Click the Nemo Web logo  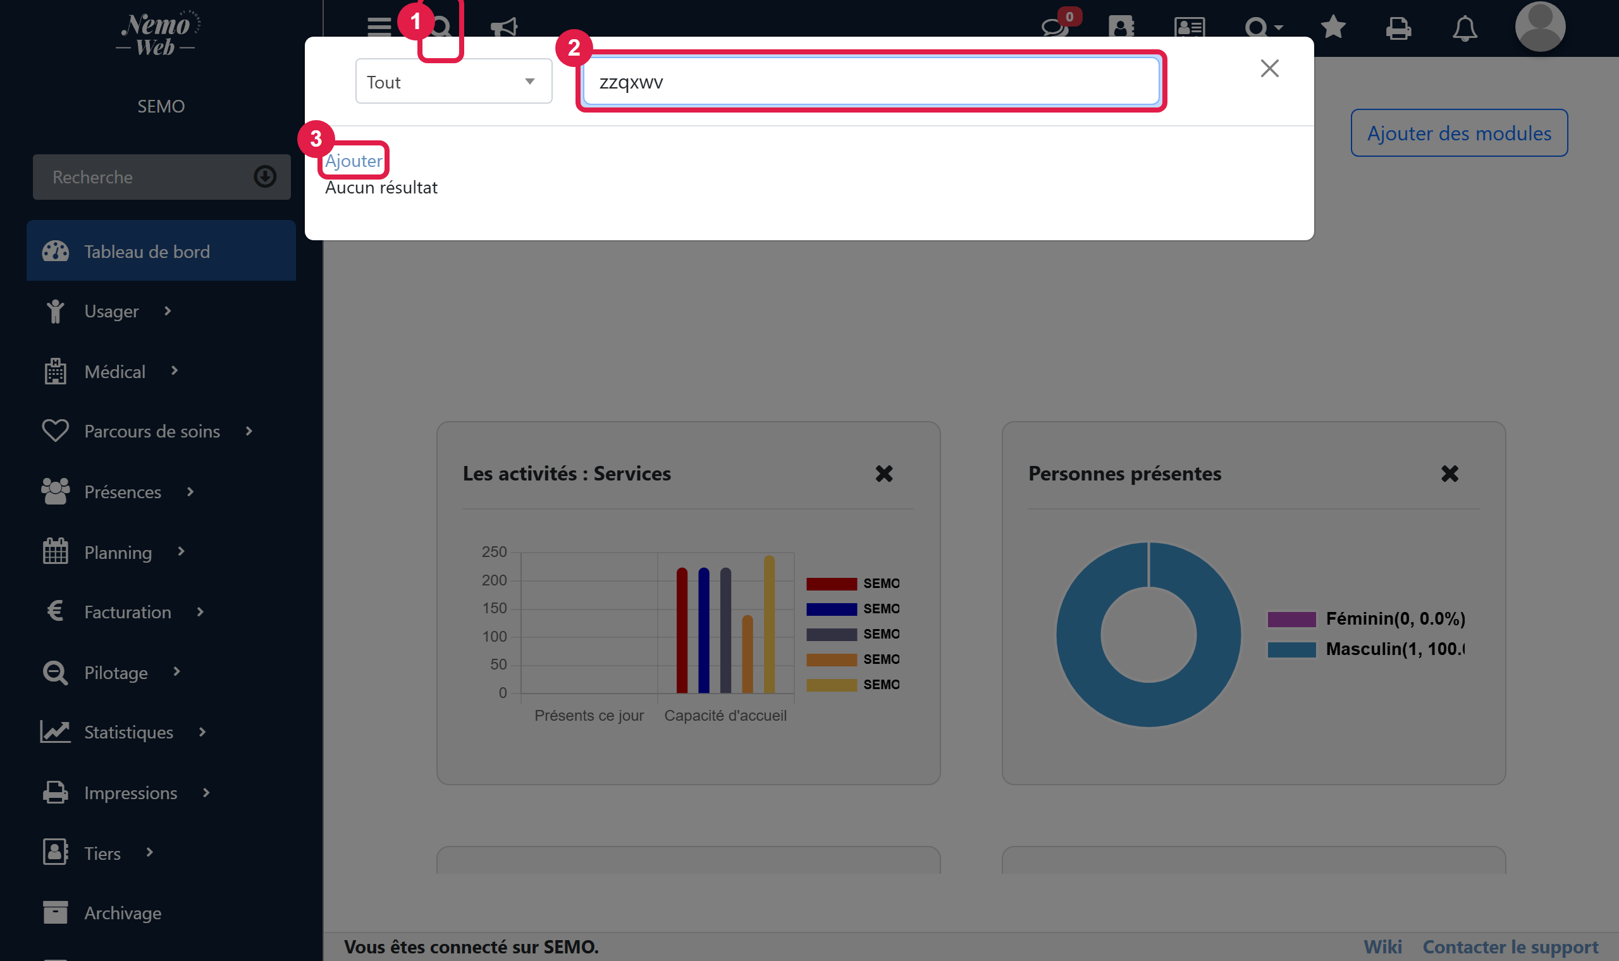(157, 34)
